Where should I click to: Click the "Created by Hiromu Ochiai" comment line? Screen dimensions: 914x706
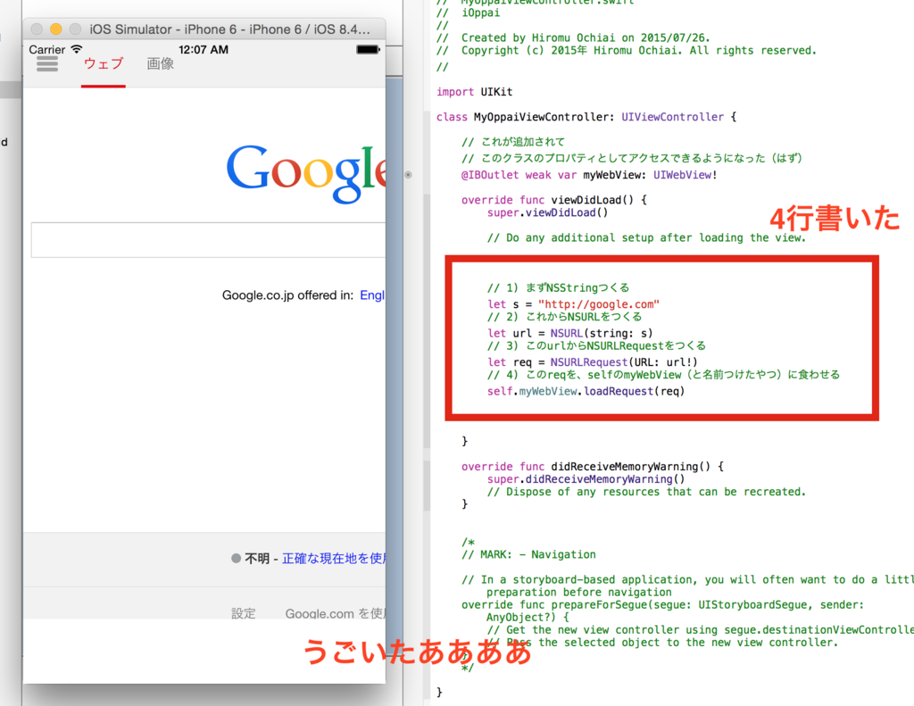(574, 37)
